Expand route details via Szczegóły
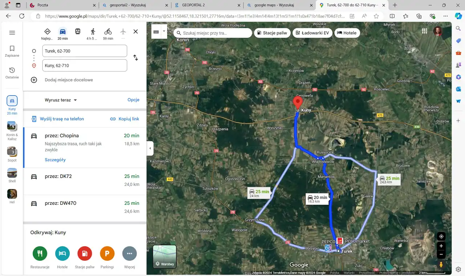This screenshot has height=276, width=465. coord(55,160)
